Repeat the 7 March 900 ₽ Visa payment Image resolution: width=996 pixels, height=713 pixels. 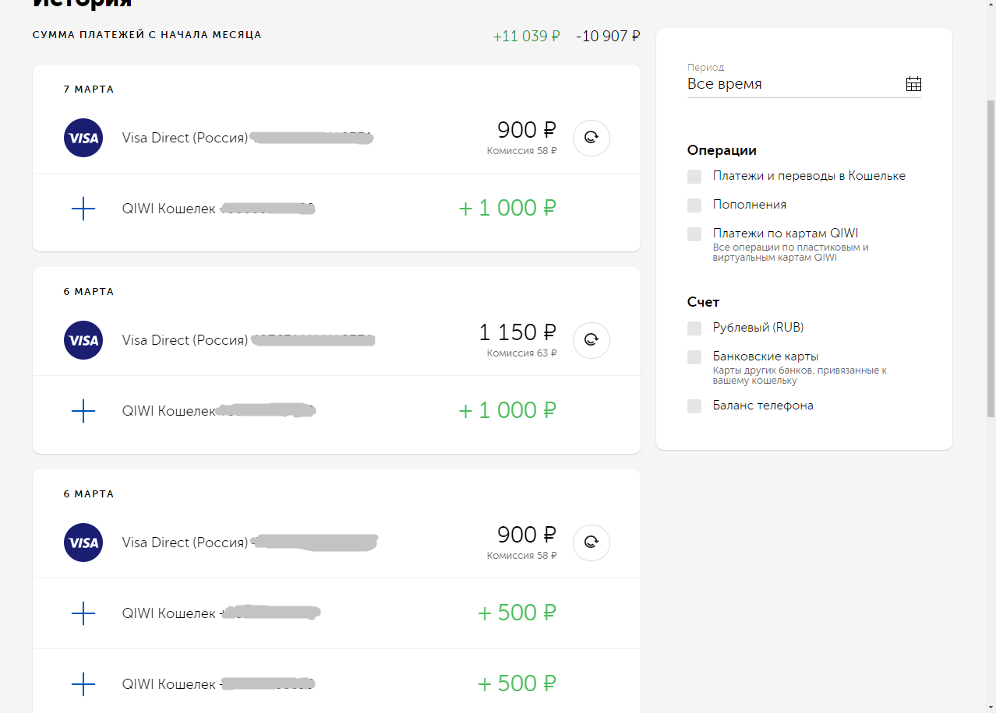pos(592,139)
